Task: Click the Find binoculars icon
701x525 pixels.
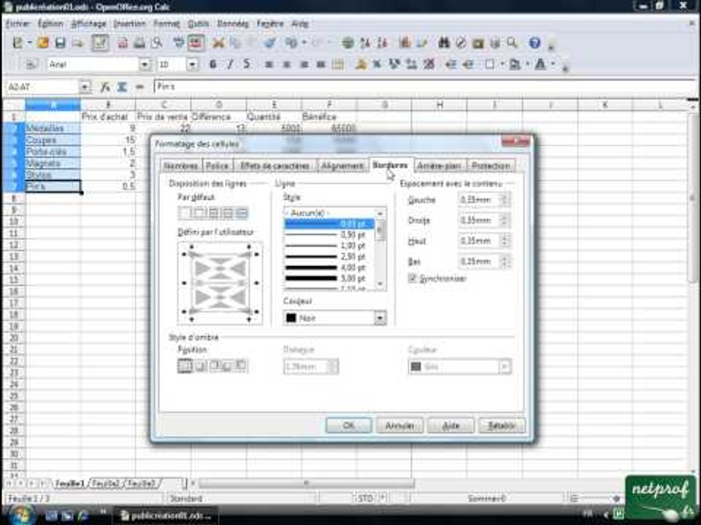Action: (443, 43)
